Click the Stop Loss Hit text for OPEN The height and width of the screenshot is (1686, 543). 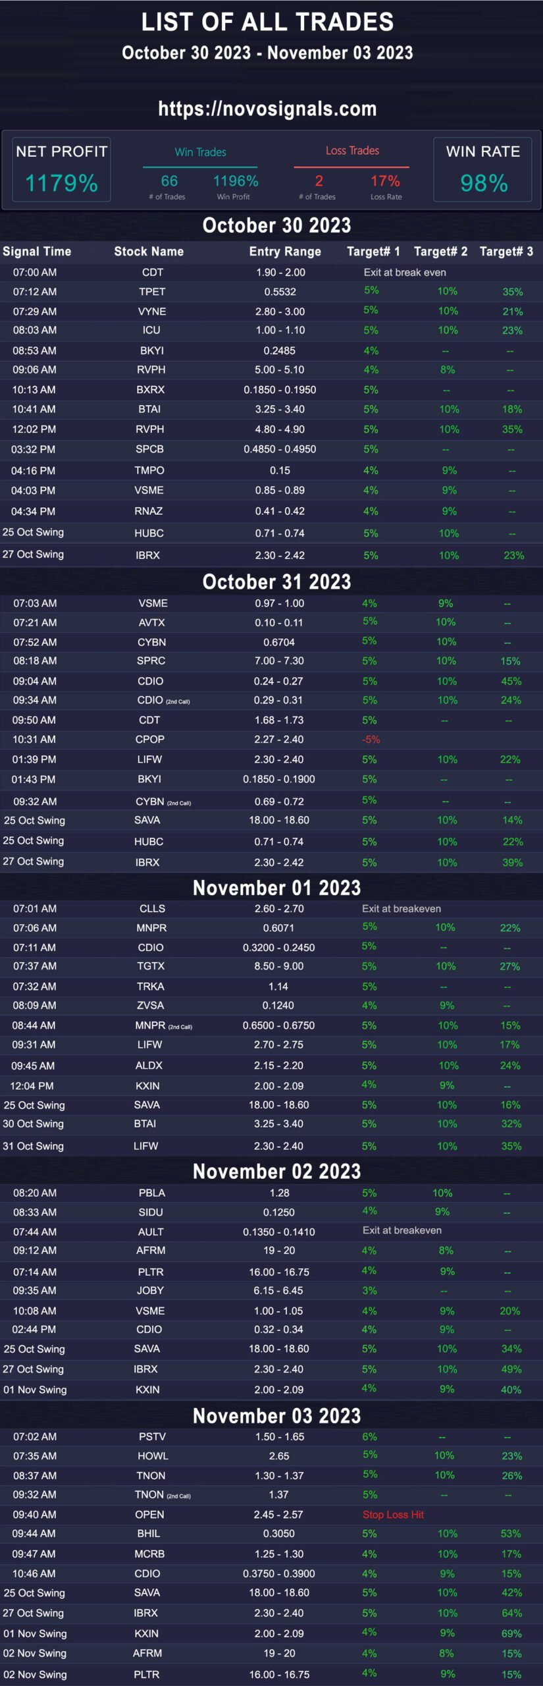point(393,1515)
